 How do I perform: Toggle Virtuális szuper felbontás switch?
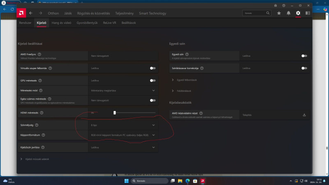[x=153, y=68]
